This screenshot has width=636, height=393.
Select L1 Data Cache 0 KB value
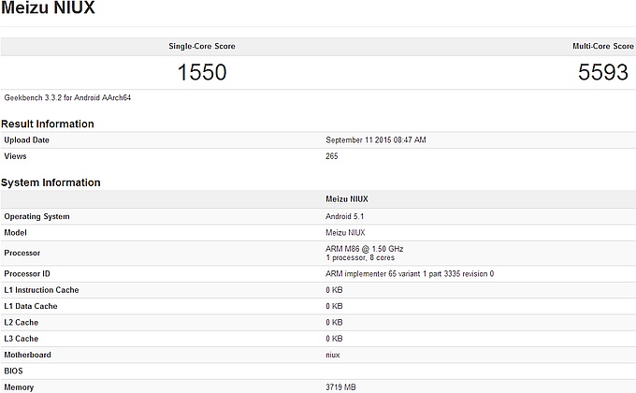(334, 306)
